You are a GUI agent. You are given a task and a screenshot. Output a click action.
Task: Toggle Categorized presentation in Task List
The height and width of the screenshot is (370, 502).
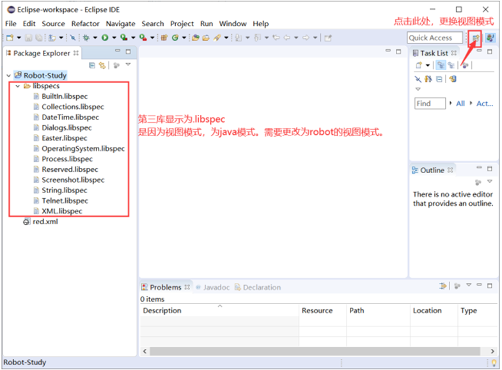(441, 66)
